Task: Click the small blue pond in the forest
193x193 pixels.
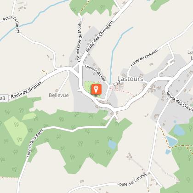Action: pos(112,144)
